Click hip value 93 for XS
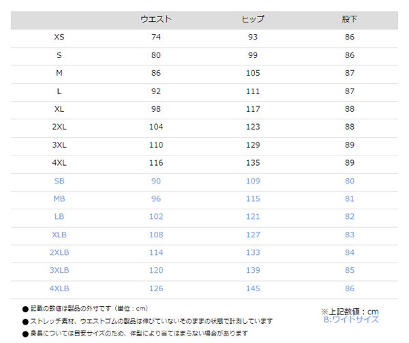The width and height of the screenshot is (409, 343). click(253, 37)
